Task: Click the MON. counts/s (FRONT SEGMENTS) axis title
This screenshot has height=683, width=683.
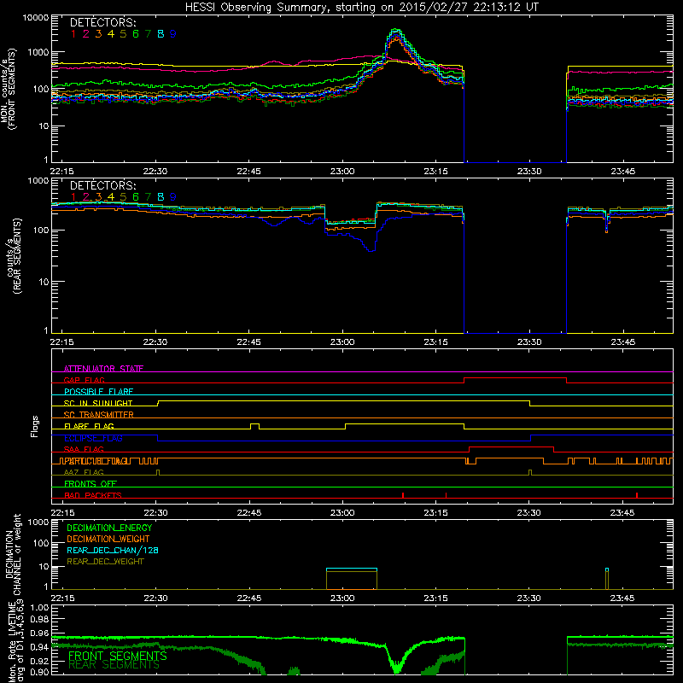Action: [x=8, y=89]
